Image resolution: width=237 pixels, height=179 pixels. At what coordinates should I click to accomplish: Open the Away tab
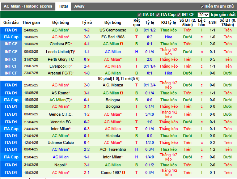(79, 7)
